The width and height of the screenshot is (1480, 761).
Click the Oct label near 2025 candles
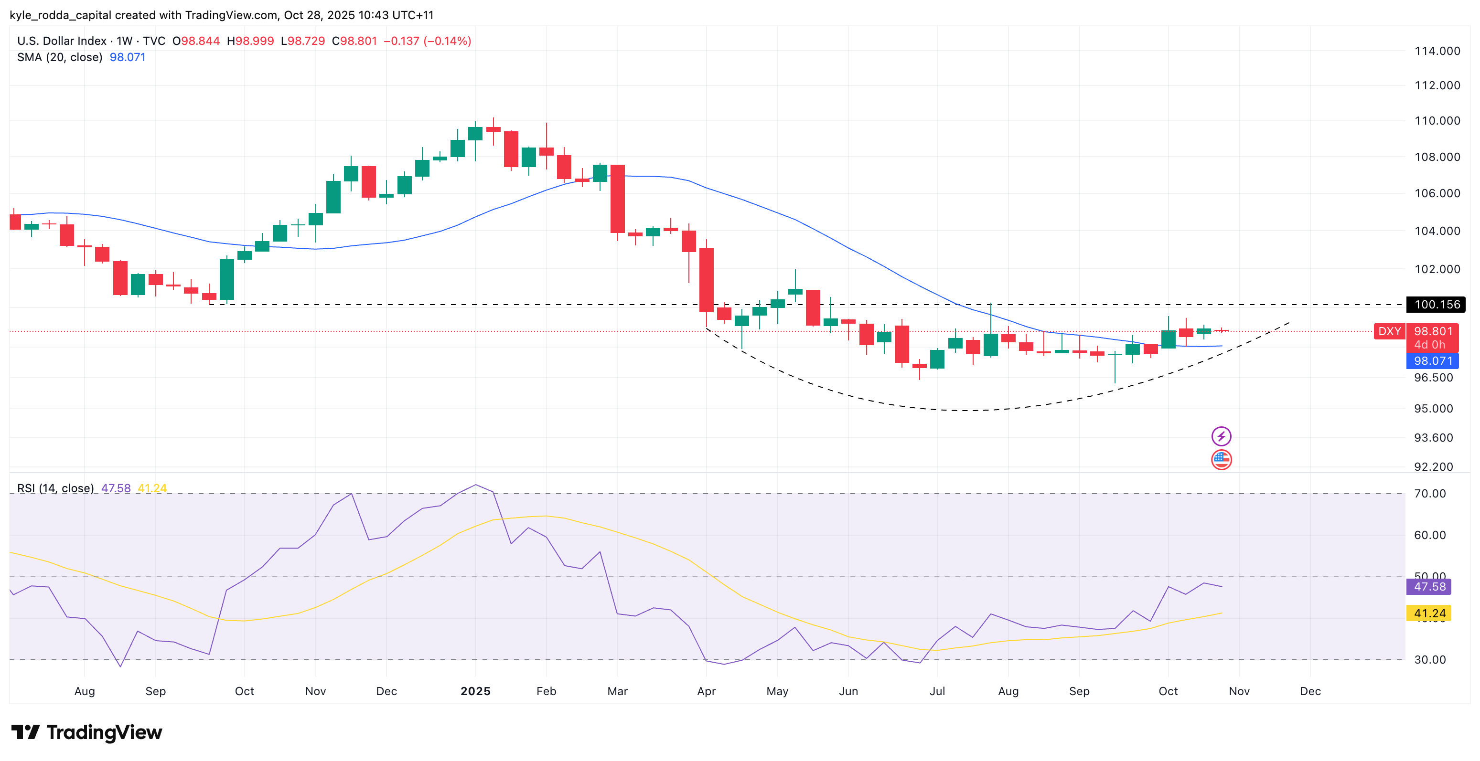click(x=1168, y=691)
